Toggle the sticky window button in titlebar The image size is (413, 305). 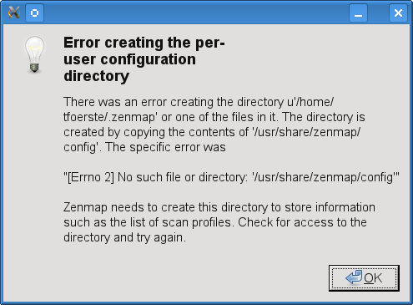(x=34, y=13)
